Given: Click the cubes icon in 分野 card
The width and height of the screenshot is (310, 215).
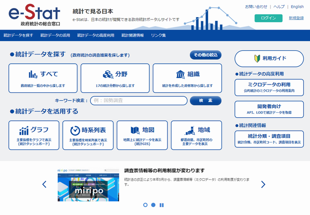Looking at the screenshot, I should (x=108, y=74).
